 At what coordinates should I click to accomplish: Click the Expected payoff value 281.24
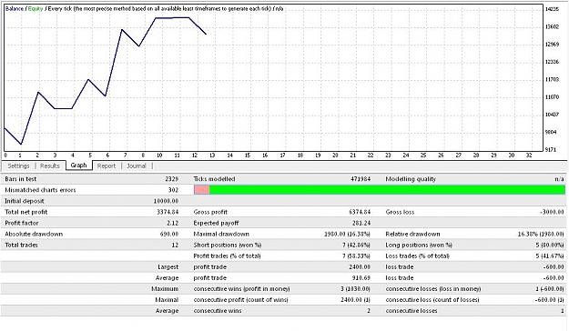(361, 223)
